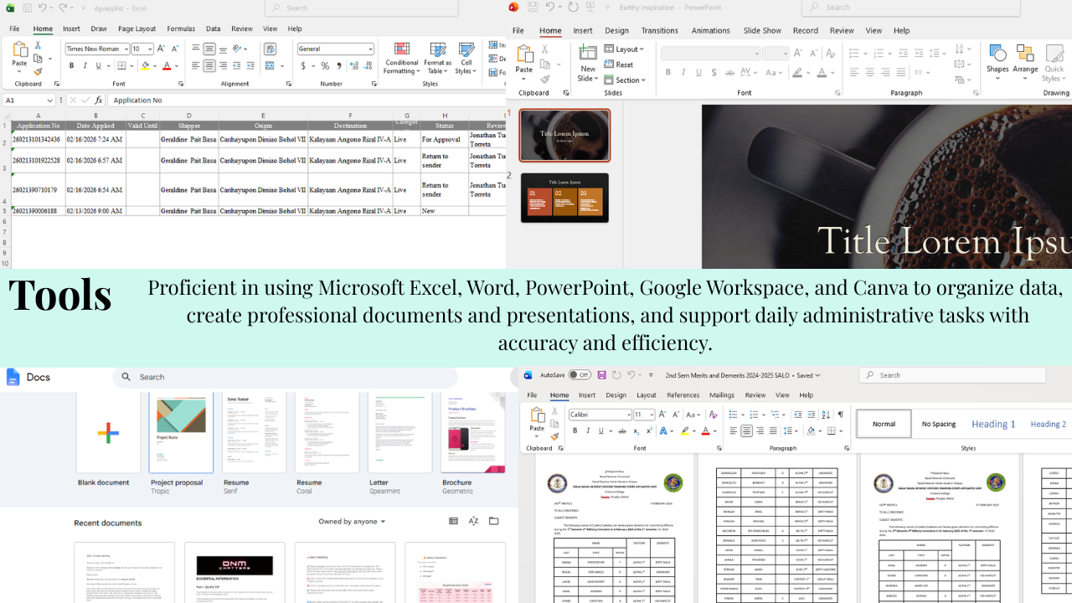Image resolution: width=1072 pixels, height=603 pixels.
Task: Click the Sort icon in Word's Paragraph group
Action: pos(825,415)
